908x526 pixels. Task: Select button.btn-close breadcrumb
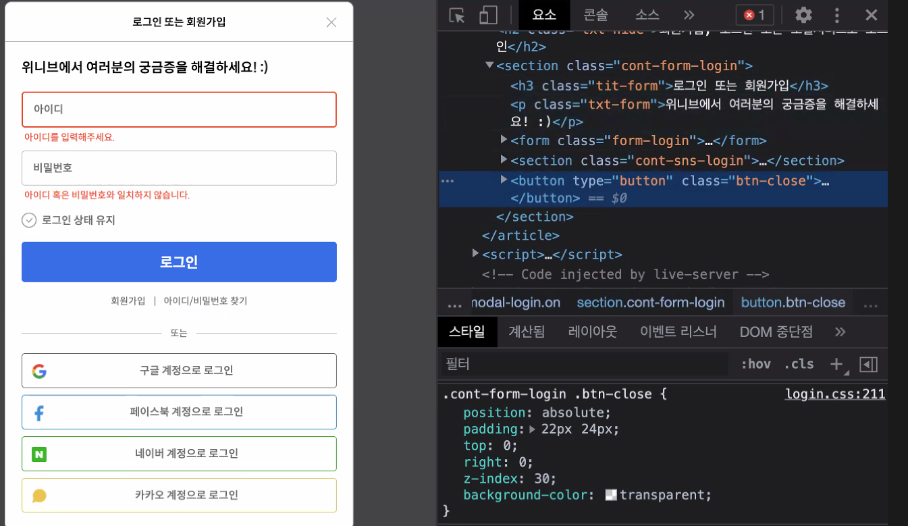(x=793, y=303)
